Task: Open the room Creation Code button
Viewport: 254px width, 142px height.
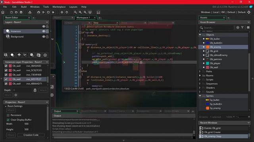Action: [31, 135]
